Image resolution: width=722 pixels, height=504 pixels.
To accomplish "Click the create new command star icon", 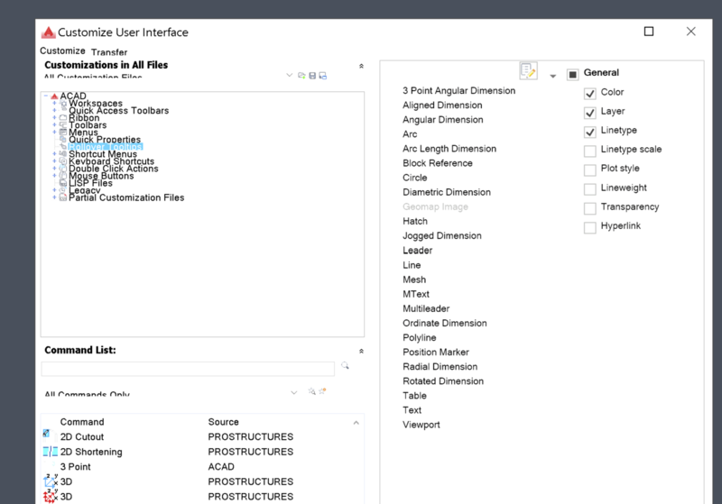I will click(322, 391).
